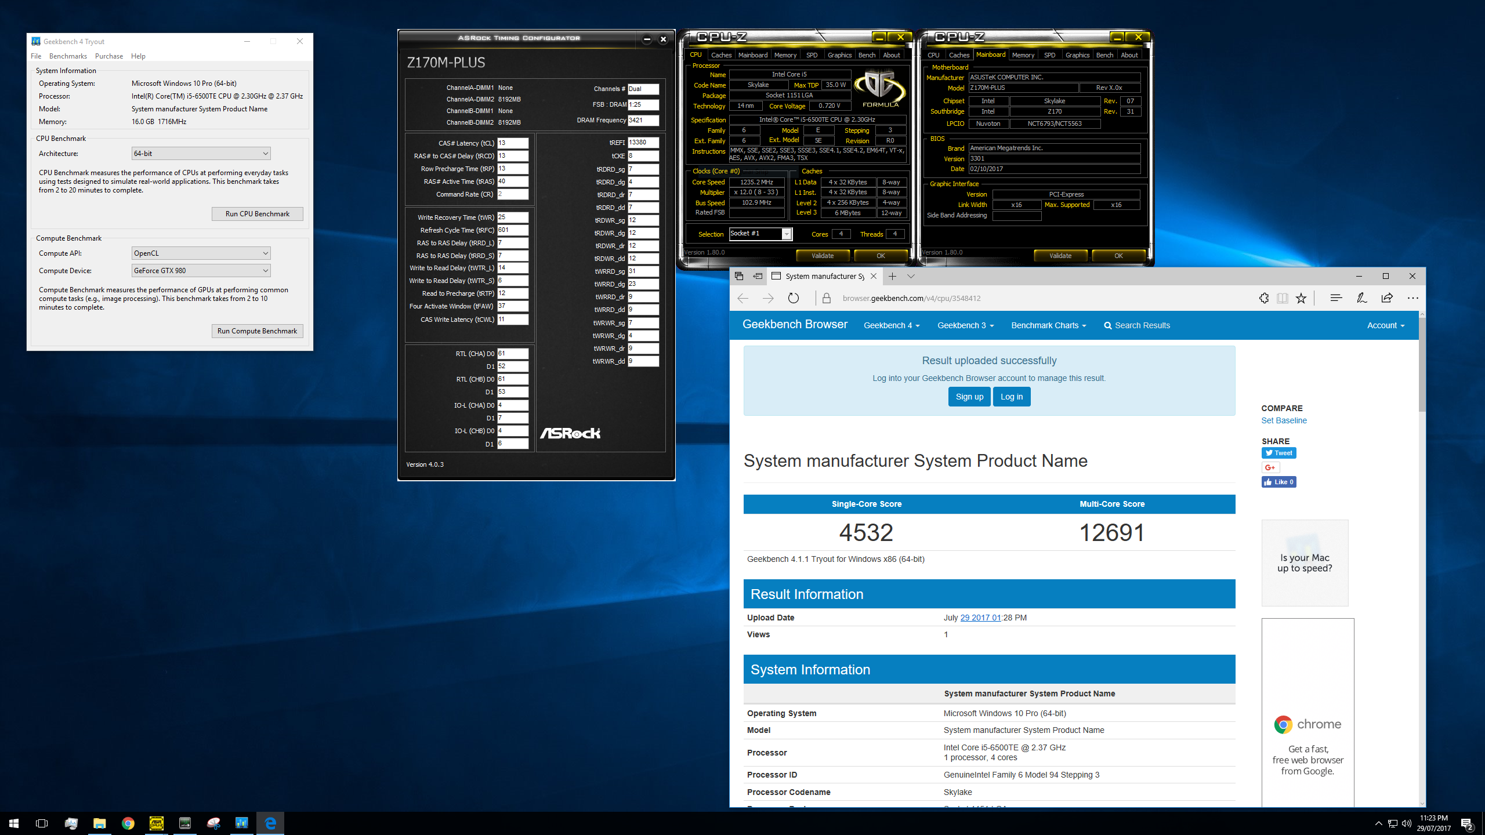1485x835 pixels.
Task: Click the Set Baseline link
Action: click(x=1284, y=420)
